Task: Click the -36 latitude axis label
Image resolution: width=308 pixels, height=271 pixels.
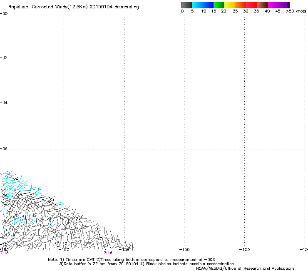Action: [4, 148]
